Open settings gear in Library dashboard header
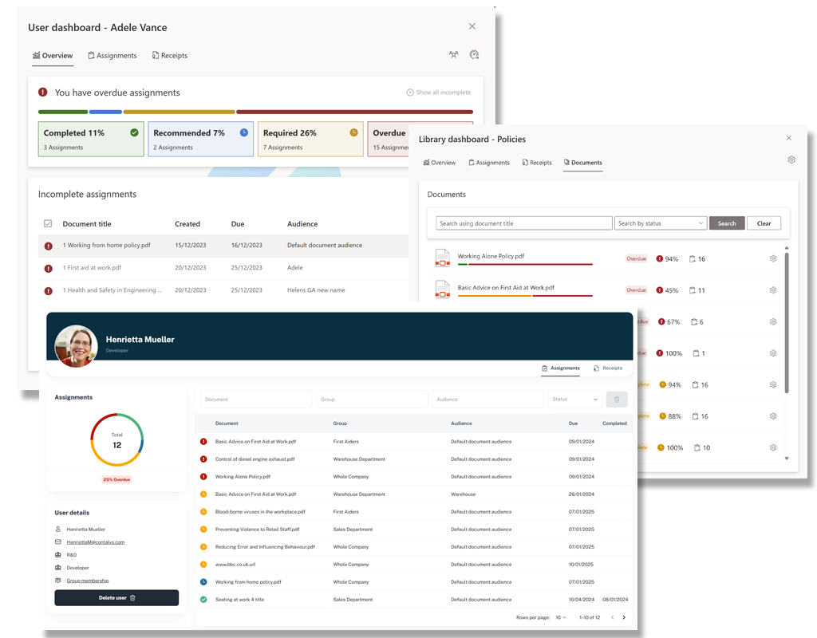 point(791,159)
